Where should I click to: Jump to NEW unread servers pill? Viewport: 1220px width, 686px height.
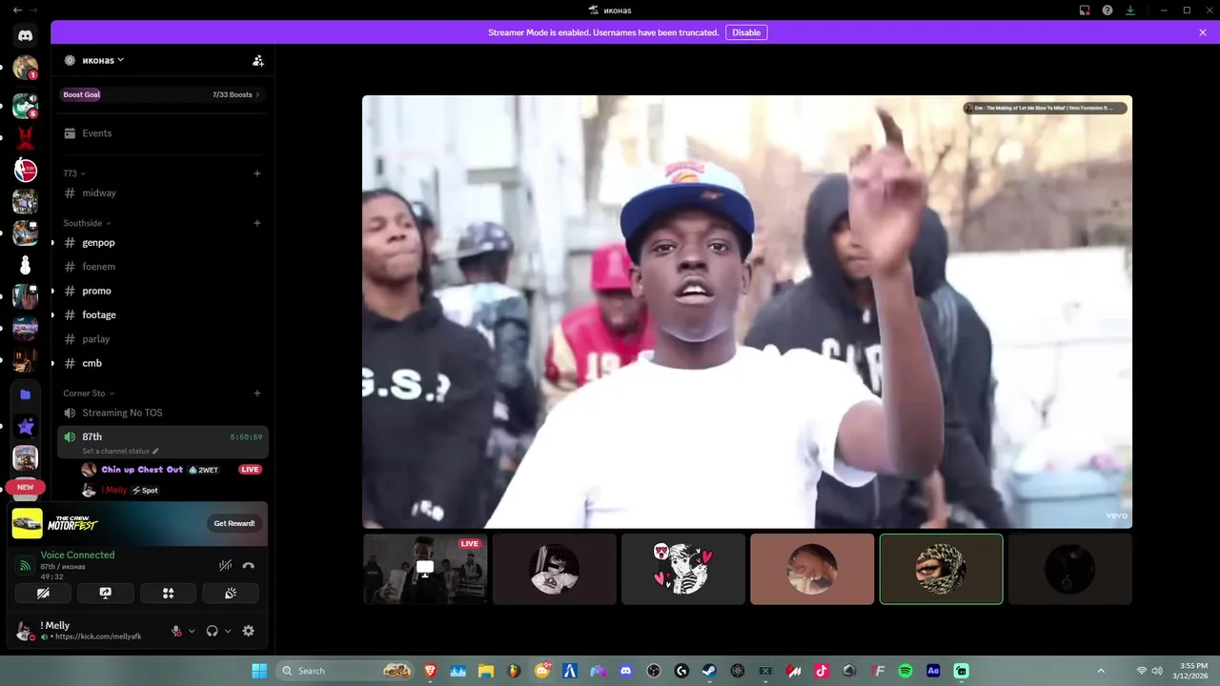pos(26,487)
